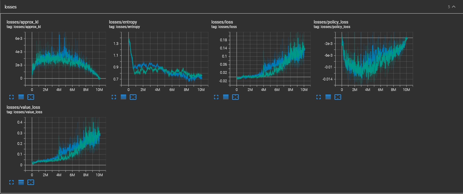Click the losses/loss chart title
The image size is (463, 194).
pos(222,22)
